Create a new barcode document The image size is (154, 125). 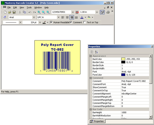(x=5, y=12)
